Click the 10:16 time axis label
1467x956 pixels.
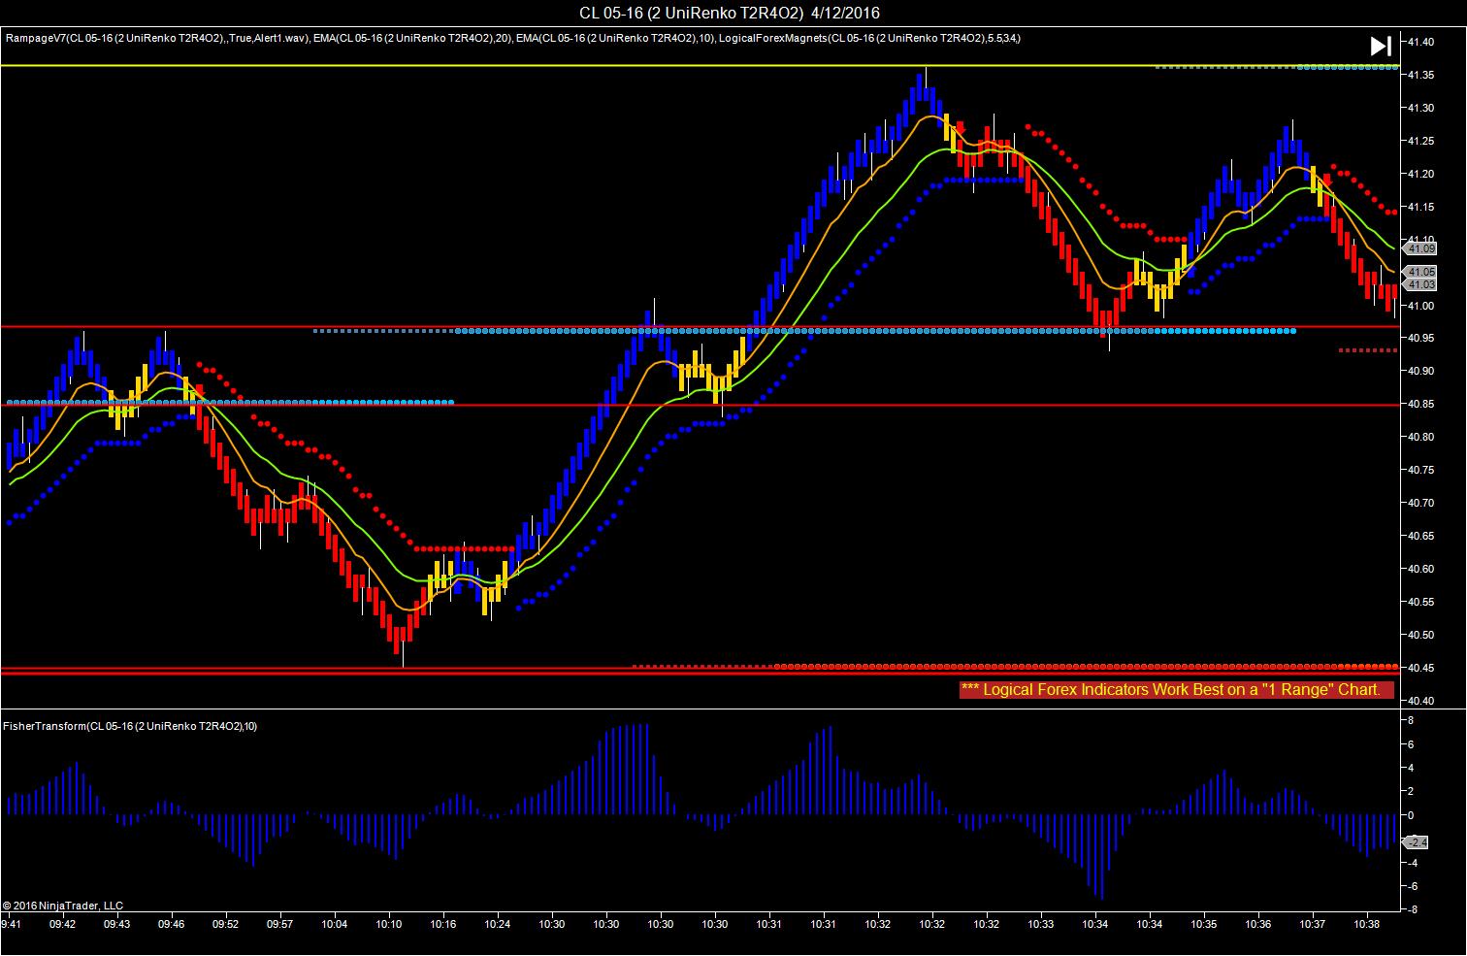[443, 925]
